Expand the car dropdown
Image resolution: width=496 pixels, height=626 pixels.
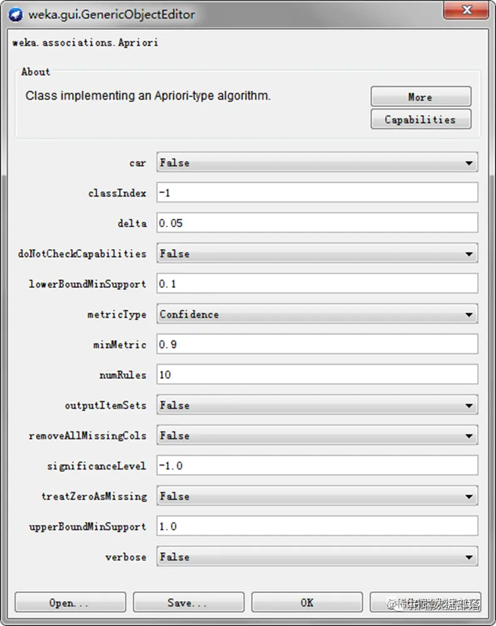pos(317,163)
